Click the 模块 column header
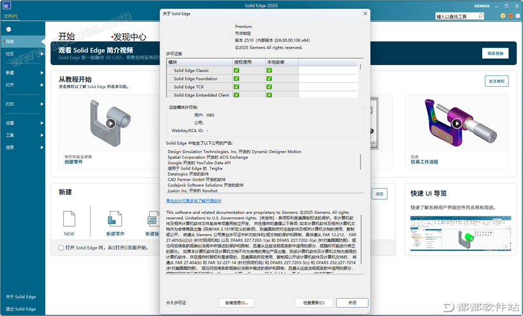Image resolution: width=523 pixels, height=316 pixels. (200, 63)
